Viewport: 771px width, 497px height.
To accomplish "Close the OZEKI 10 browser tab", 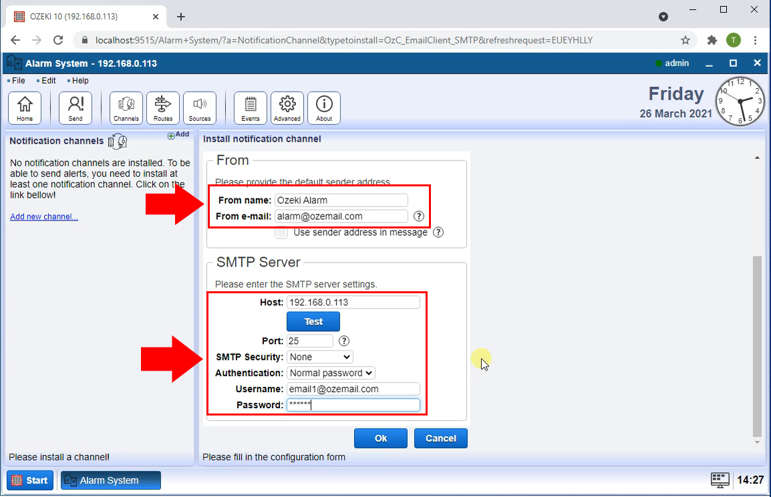I will pyautogui.click(x=156, y=17).
